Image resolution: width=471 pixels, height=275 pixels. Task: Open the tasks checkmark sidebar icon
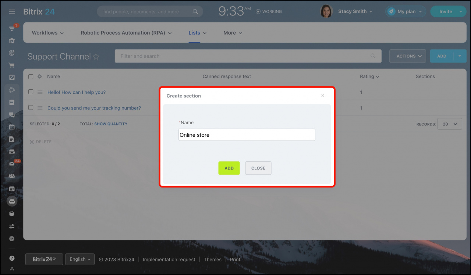pos(12,78)
